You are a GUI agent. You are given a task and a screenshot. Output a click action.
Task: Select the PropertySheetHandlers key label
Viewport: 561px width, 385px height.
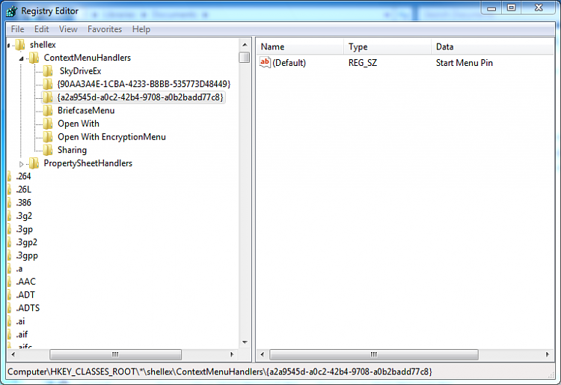[x=88, y=163]
